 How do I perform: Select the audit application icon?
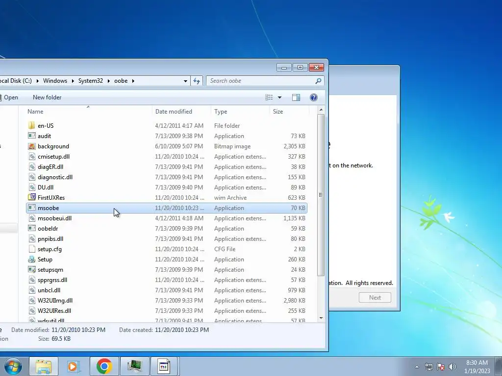tap(32, 136)
